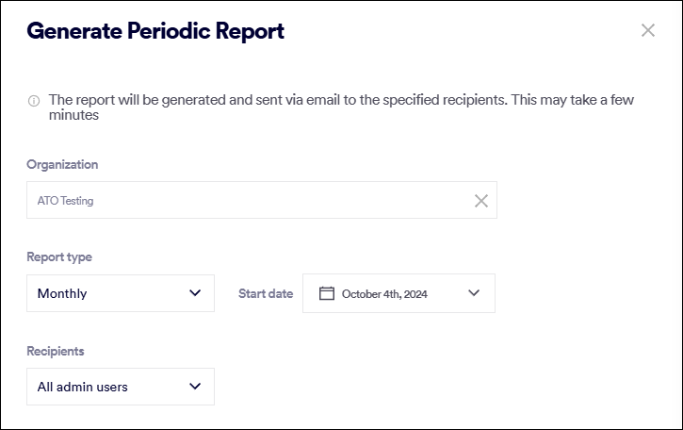This screenshot has height=430, width=683.
Task: Click the Start date label
Action: [266, 293]
